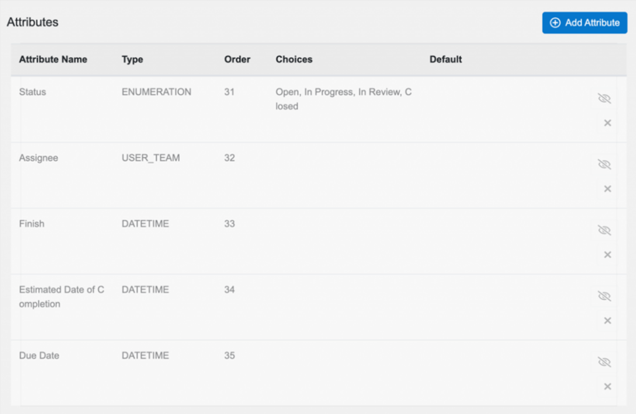Click the Add Attribute button
Screen dimensions: 636x414
coord(584,23)
